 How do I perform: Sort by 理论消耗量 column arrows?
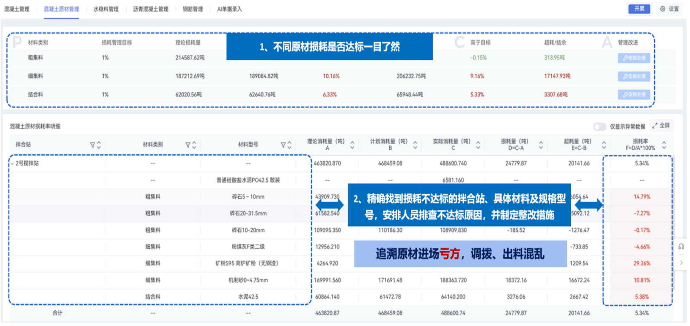coord(352,145)
